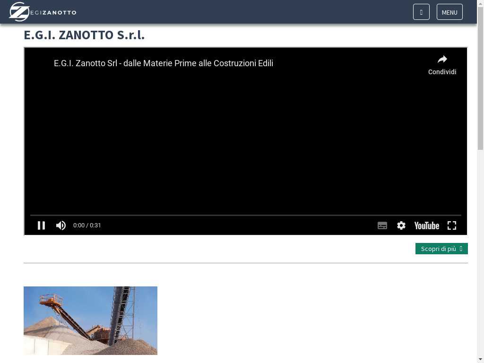Mute the video volume
Viewport: 484px width, 363px height.
[x=61, y=225]
